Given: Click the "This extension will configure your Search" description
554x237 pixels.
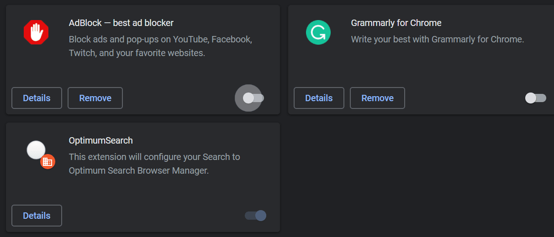Looking at the screenshot, I should pos(154,164).
